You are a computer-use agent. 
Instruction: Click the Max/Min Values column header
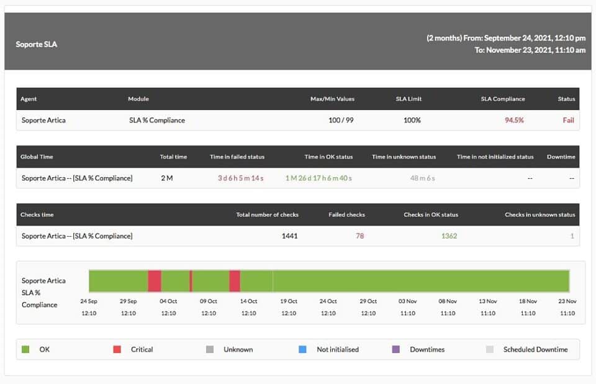(332, 99)
